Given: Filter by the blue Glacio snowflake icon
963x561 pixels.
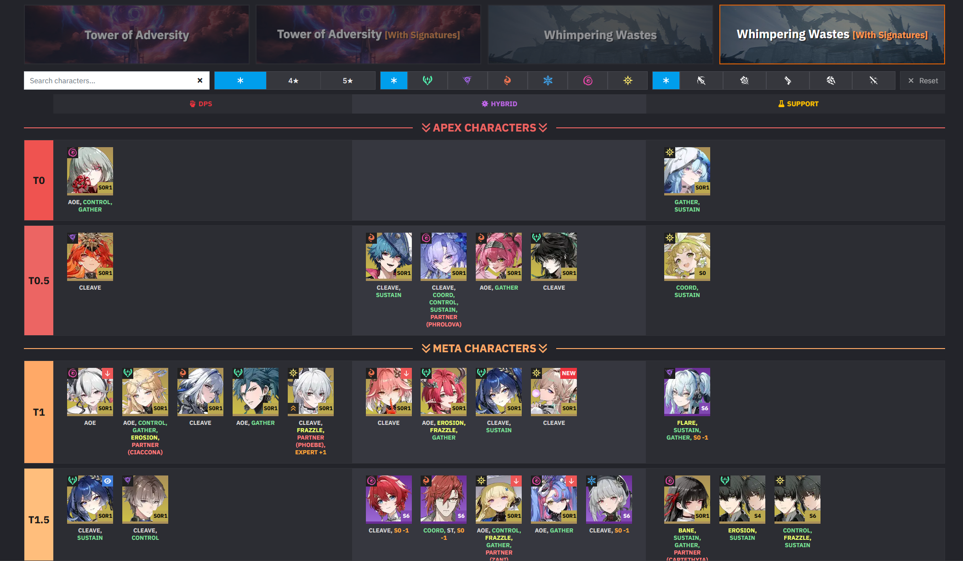Looking at the screenshot, I should [547, 80].
